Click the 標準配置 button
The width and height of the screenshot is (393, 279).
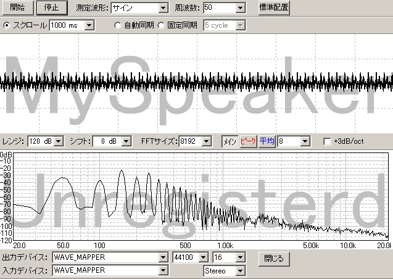coord(274,7)
